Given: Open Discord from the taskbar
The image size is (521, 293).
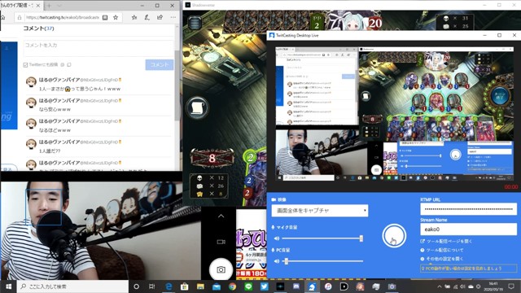Looking at the screenshot, I should tap(296, 286).
